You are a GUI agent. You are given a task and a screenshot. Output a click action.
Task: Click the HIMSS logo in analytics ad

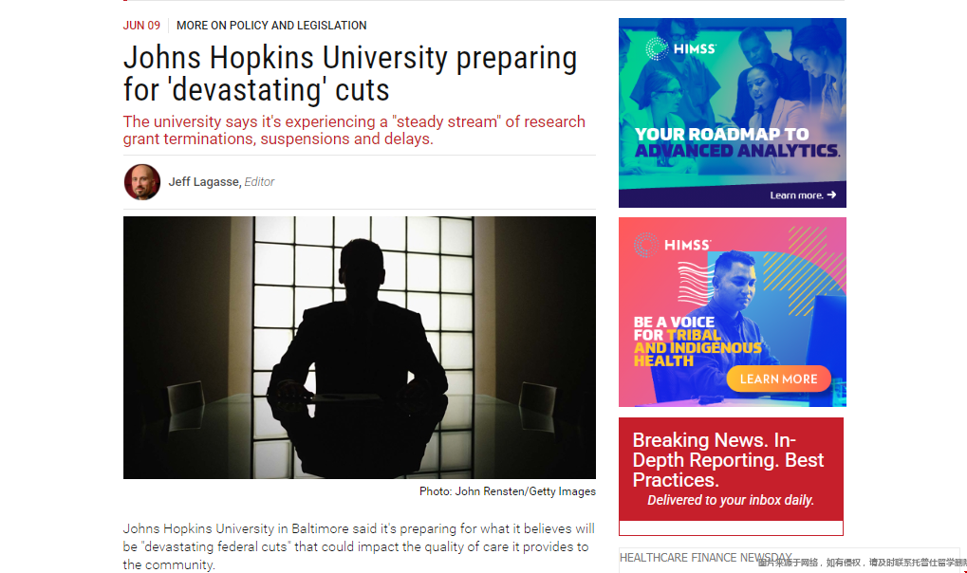pyautogui.click(x=680, y=48)
